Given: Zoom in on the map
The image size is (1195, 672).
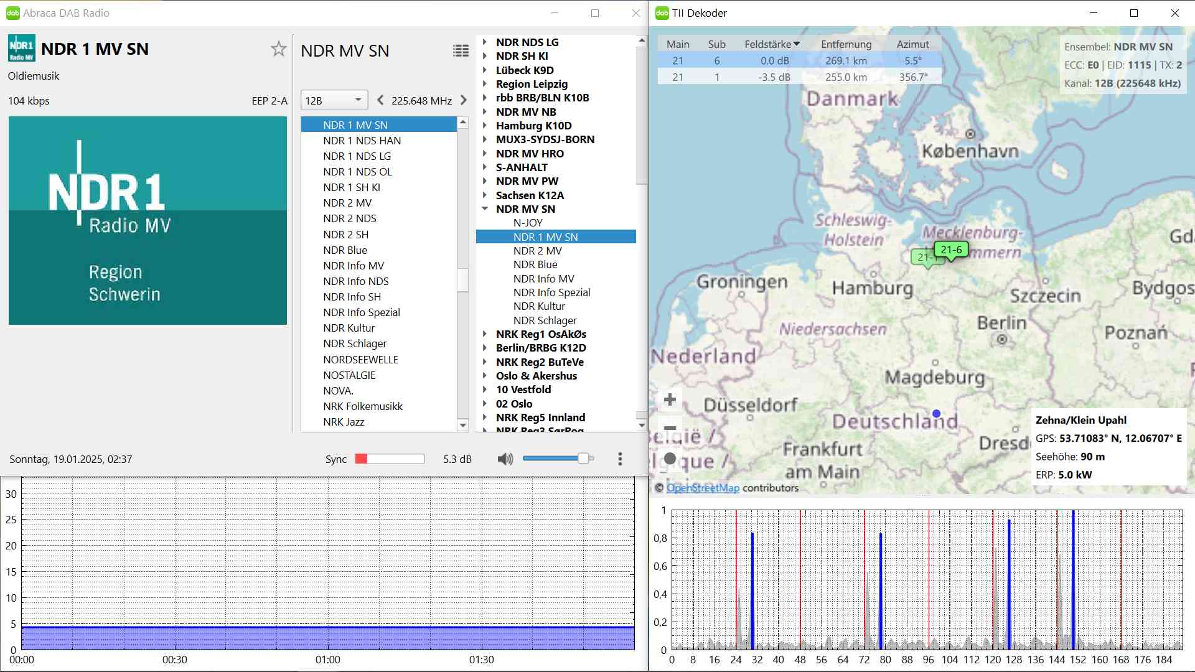Looking at the screenshot, I should (670, 399).
